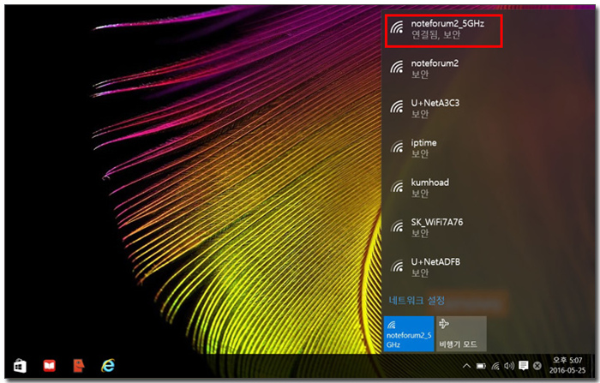Choose the SK_WiFi7A76 network

pos(489,227)
